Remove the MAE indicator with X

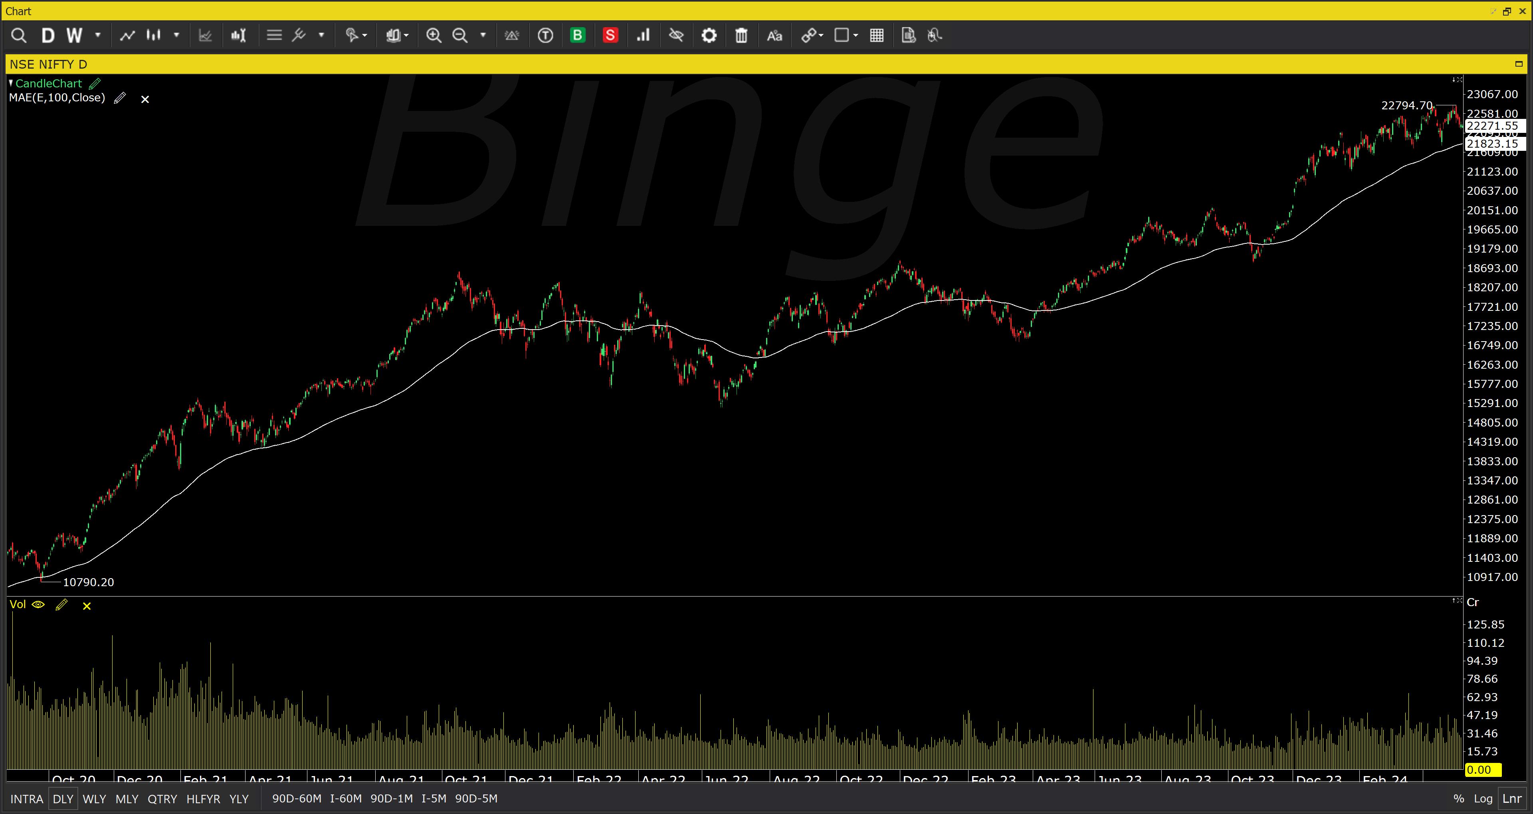click(145, 99)
